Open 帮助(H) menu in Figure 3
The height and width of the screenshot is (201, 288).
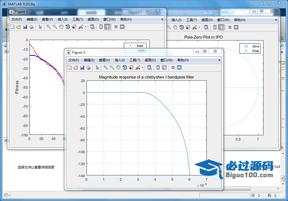pyautogui.click(x=183, y=60)
